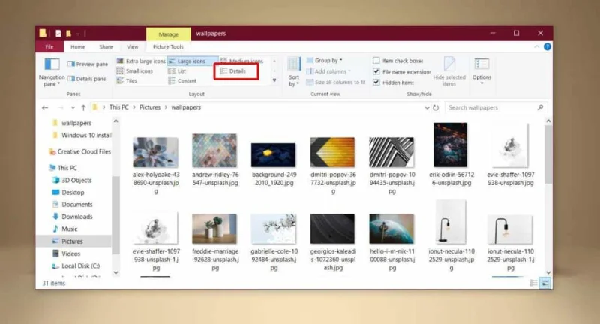Select Tiles layout
The width and height of the screenshot is (600, 324).
127,80
